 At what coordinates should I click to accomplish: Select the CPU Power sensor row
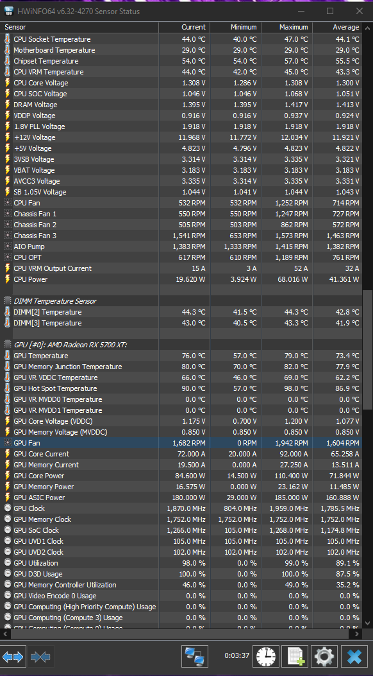point(181,279)
